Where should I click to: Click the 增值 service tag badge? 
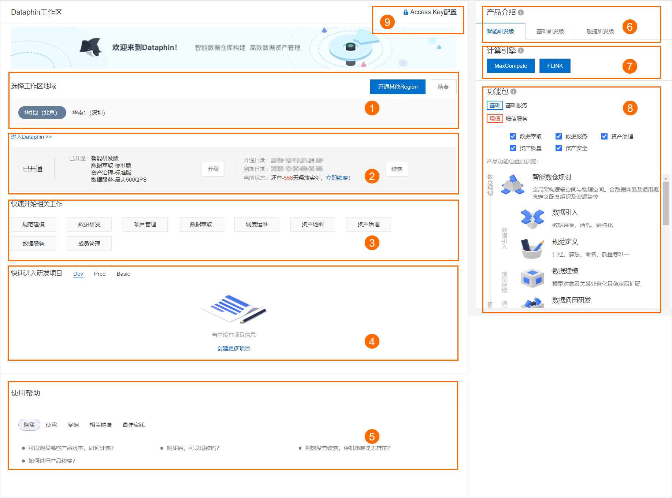[495, 119]
